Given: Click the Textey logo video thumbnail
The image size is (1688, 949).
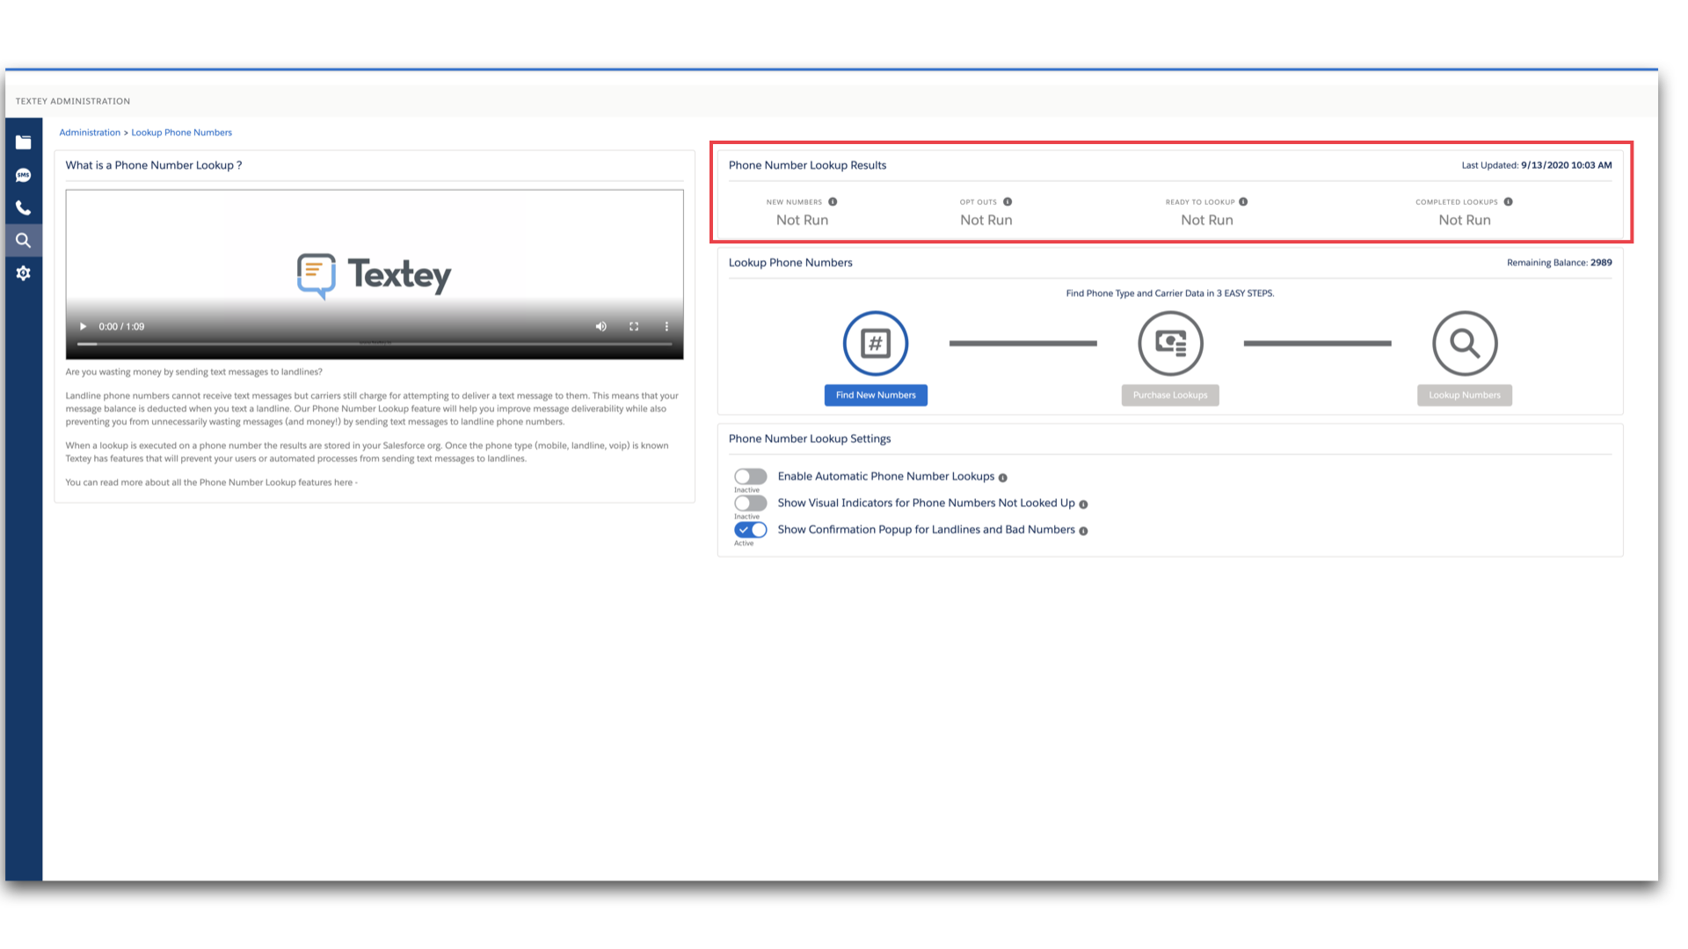Looking at the screenshot, I should (375, 275).
